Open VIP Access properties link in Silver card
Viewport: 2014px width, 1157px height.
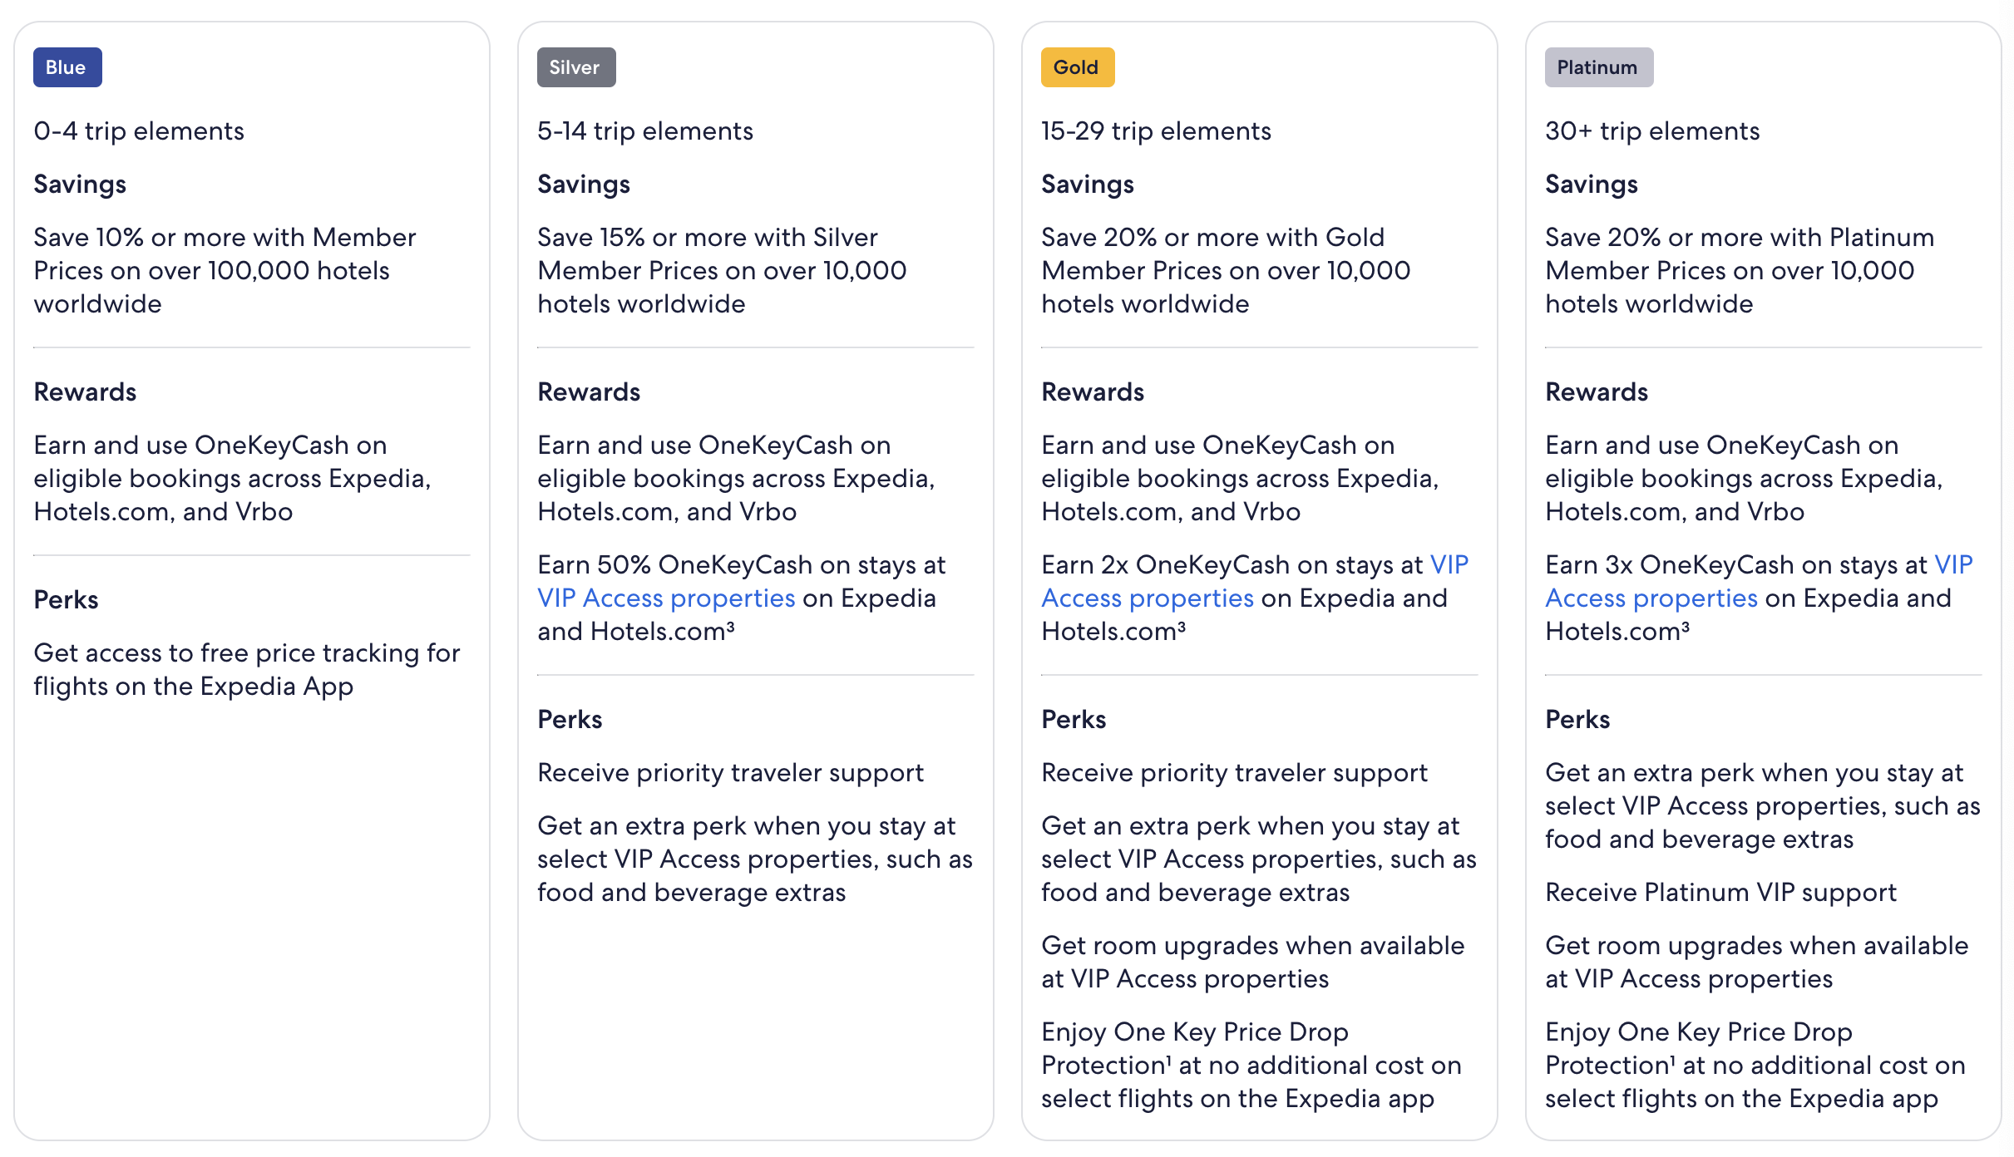[x=666, y=598]
